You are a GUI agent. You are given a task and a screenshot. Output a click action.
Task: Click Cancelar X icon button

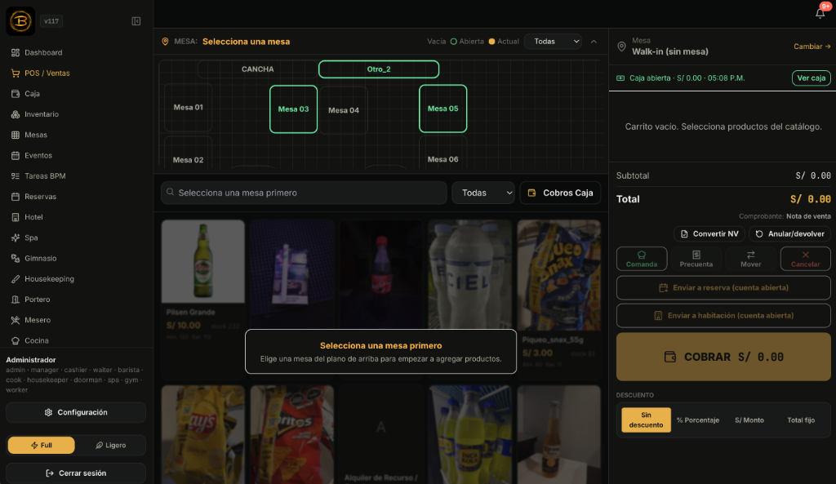coord(805,259)
